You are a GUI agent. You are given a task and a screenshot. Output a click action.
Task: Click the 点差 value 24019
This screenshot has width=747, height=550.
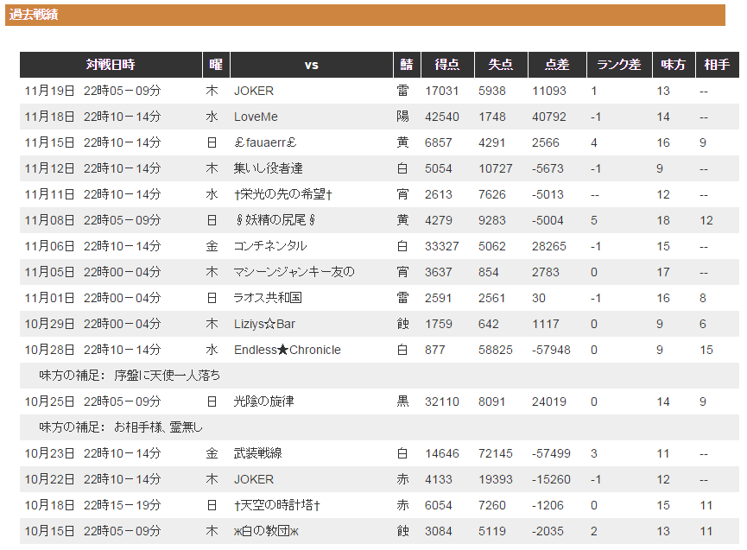coord(549,401)
